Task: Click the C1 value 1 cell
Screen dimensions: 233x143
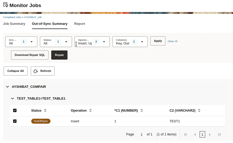Action: [115, 121]
